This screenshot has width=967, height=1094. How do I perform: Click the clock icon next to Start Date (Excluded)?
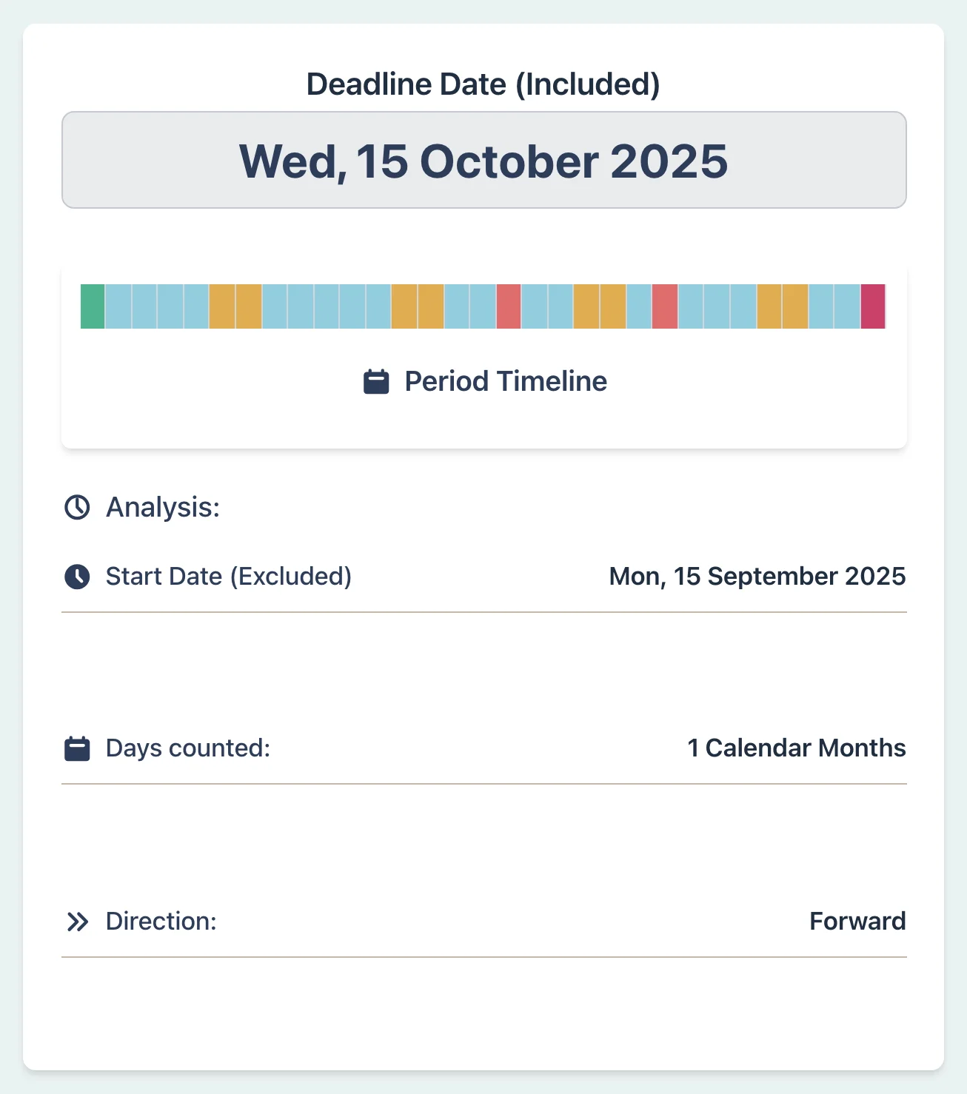(x=76, y=576)
